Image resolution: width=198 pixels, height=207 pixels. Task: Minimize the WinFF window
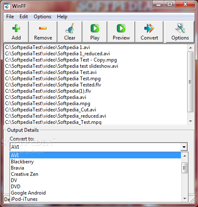click(158, 5)
